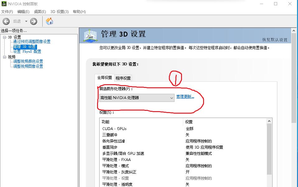Click the 全部 value for CUDA - GPUs
This screenshot has width=298, height=187.
(x=189, y=129)
